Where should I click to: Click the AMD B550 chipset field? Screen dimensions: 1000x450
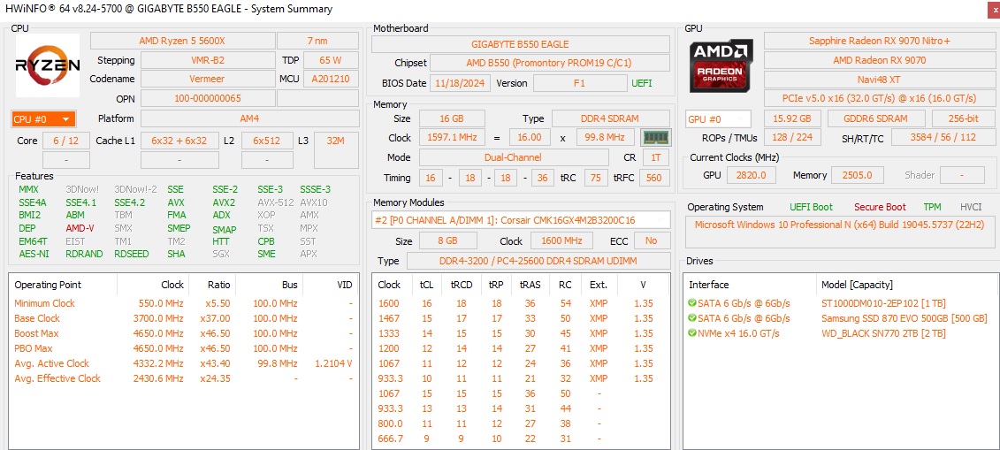[x=550, y=63]
